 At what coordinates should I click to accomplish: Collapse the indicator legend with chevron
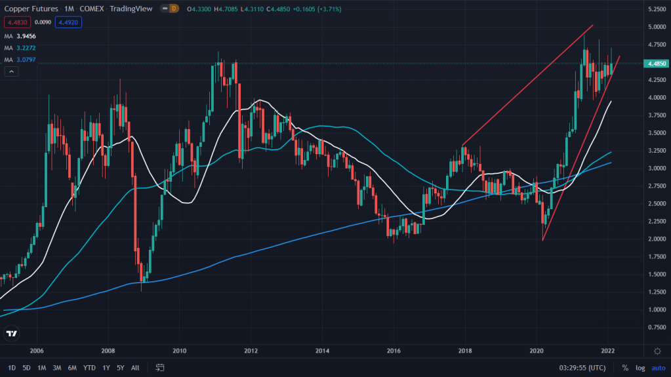point(11,71)
